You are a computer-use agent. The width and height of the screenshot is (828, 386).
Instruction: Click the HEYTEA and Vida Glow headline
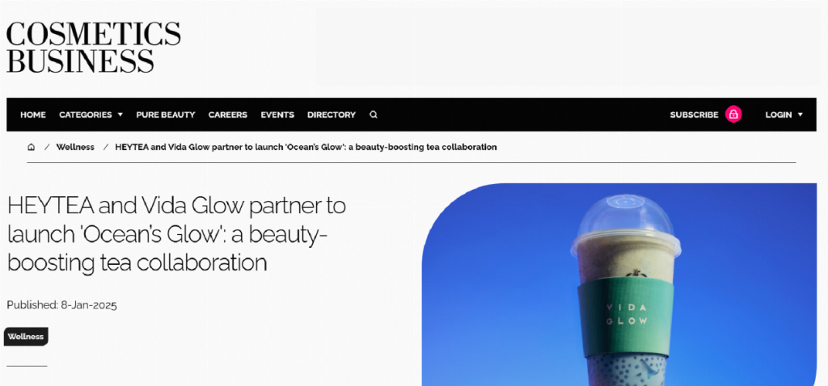pos(176,234)
